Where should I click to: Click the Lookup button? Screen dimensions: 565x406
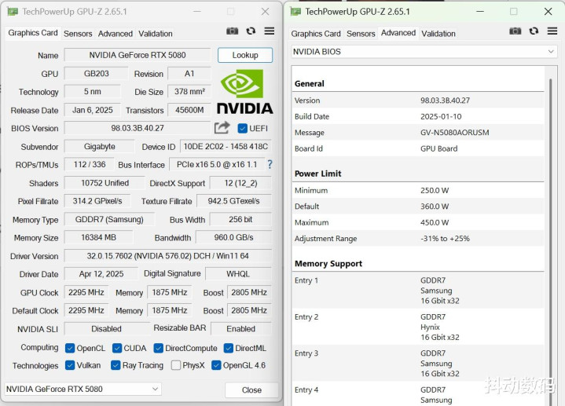pyautogui.click(x=245, y=55)
